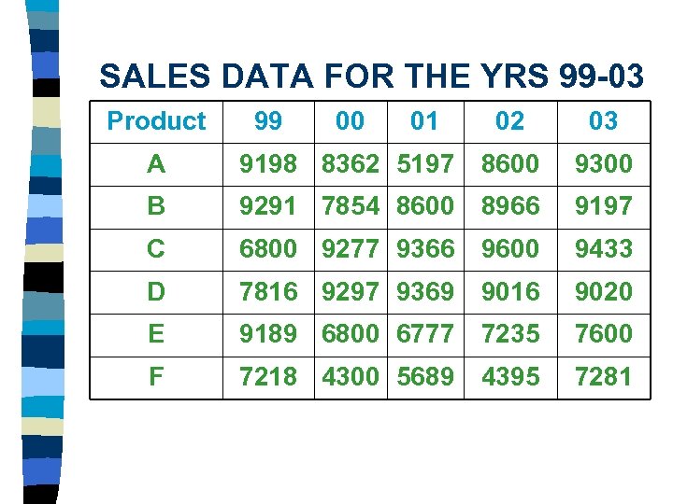Select the 5689 value in row F
This screenshot has width=673, height=504.
[x=425, y=376]
